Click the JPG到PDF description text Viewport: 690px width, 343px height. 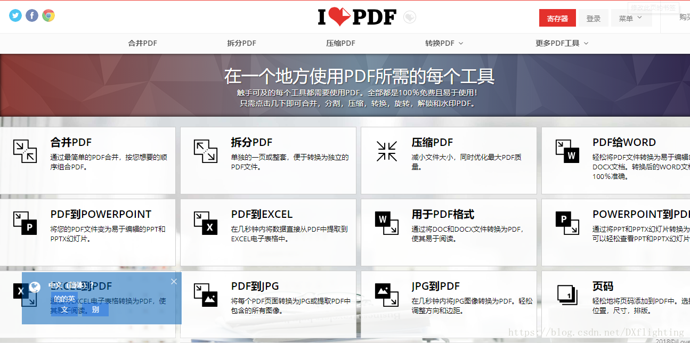click(x=472, y=306)
